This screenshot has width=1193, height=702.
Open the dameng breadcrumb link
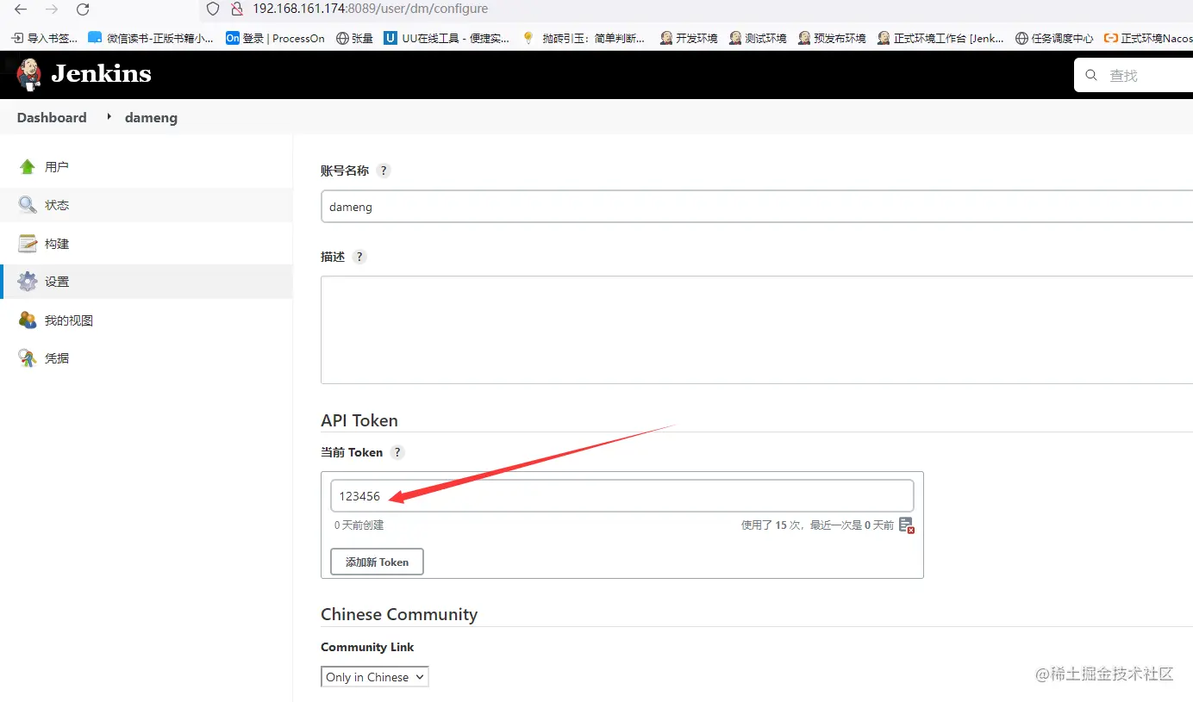[151, 118]
